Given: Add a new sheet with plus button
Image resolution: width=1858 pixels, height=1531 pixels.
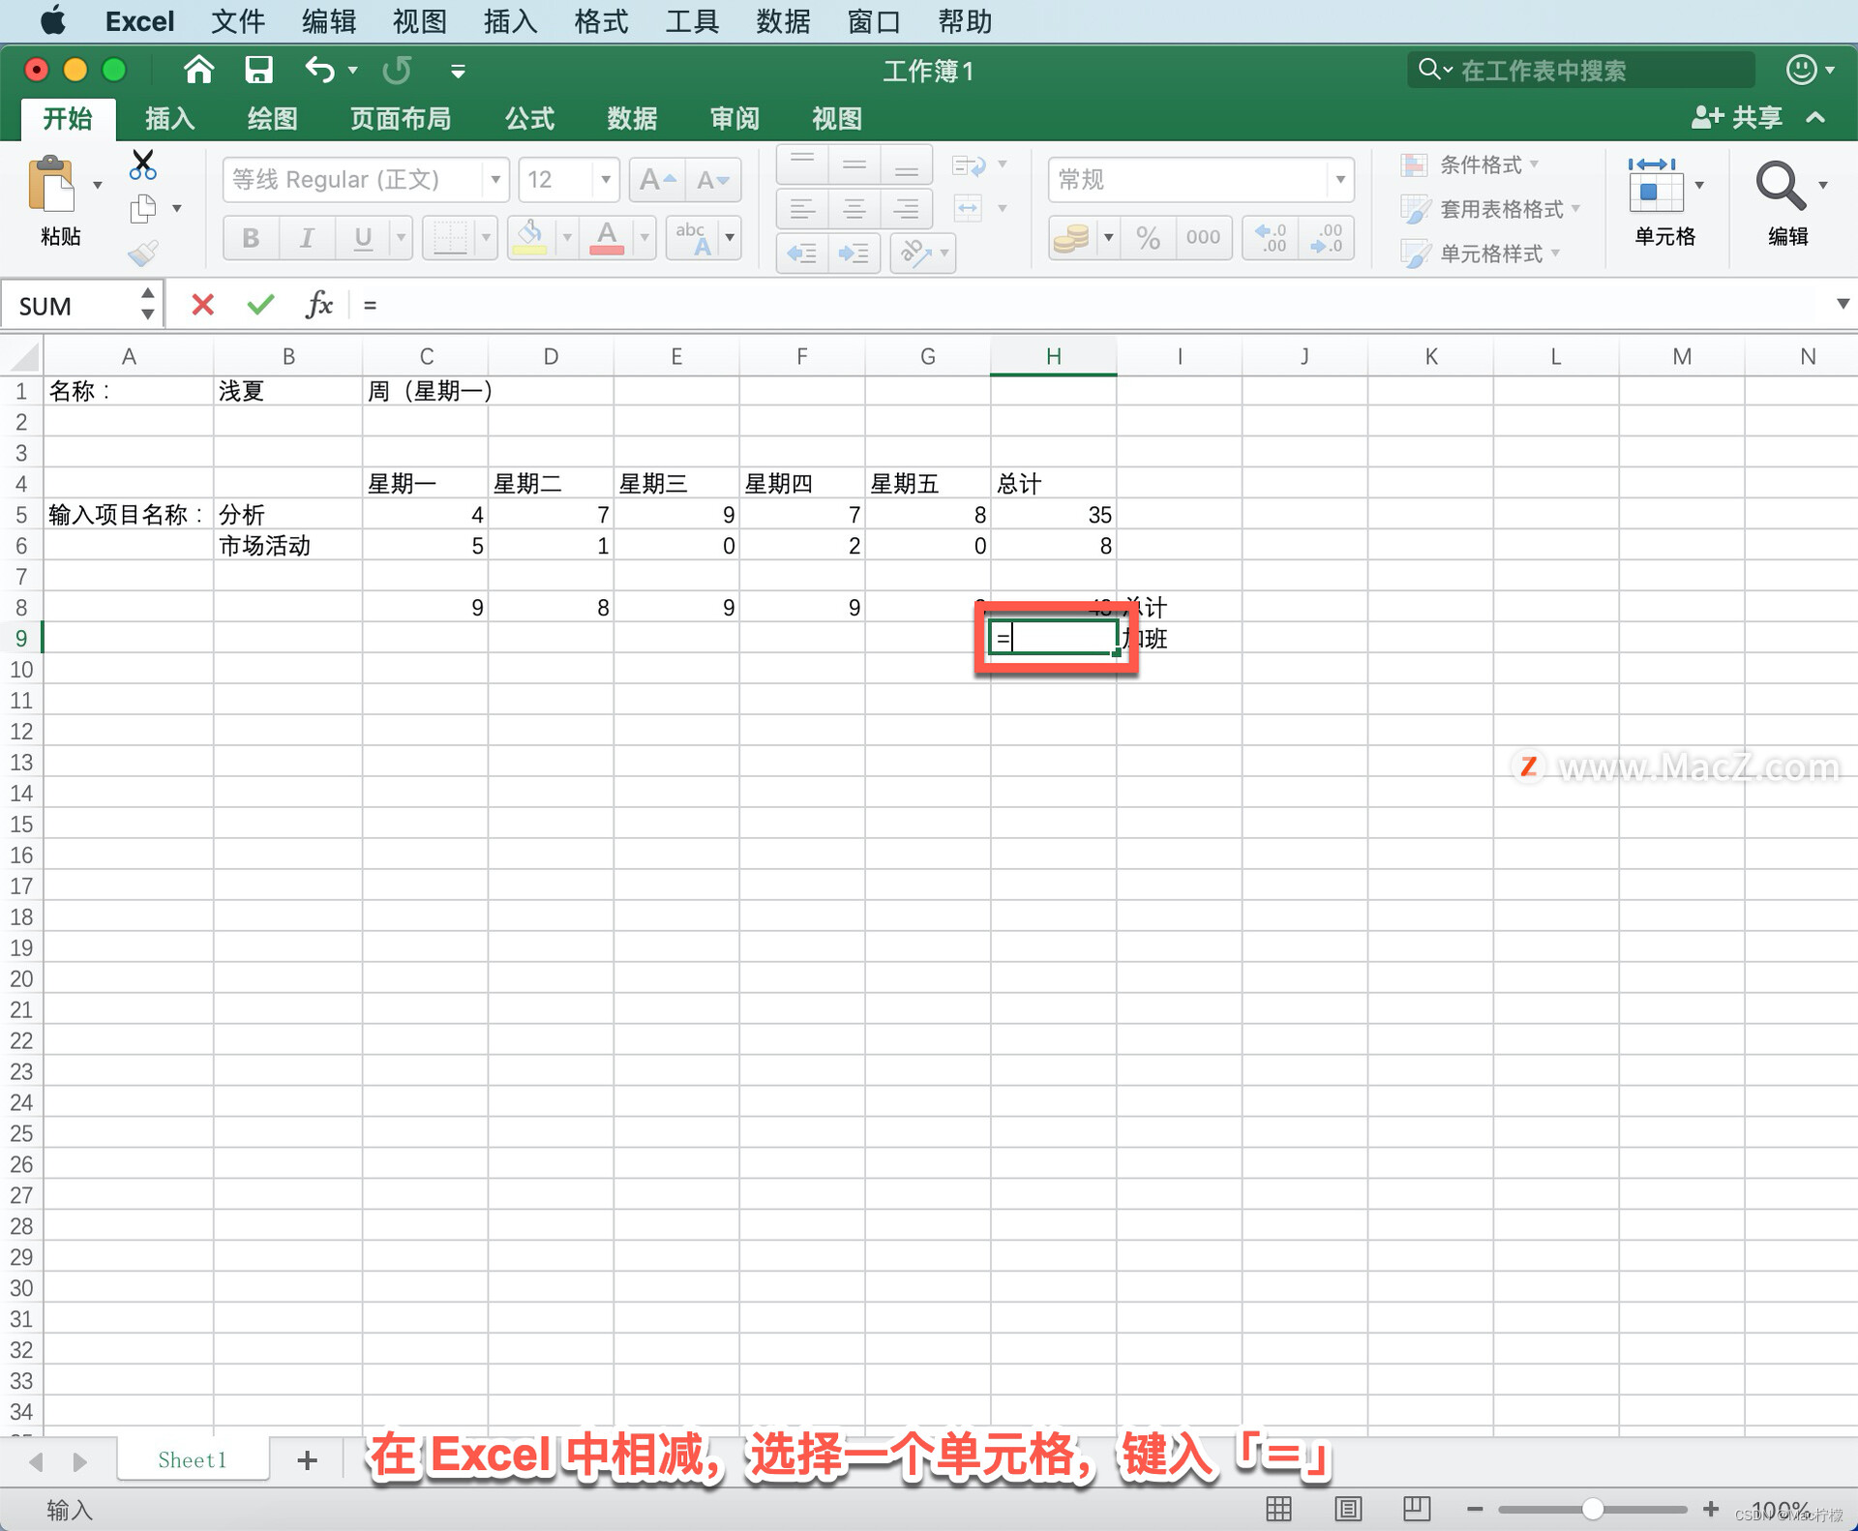Looking at the screenshot, I should 307,1460.
